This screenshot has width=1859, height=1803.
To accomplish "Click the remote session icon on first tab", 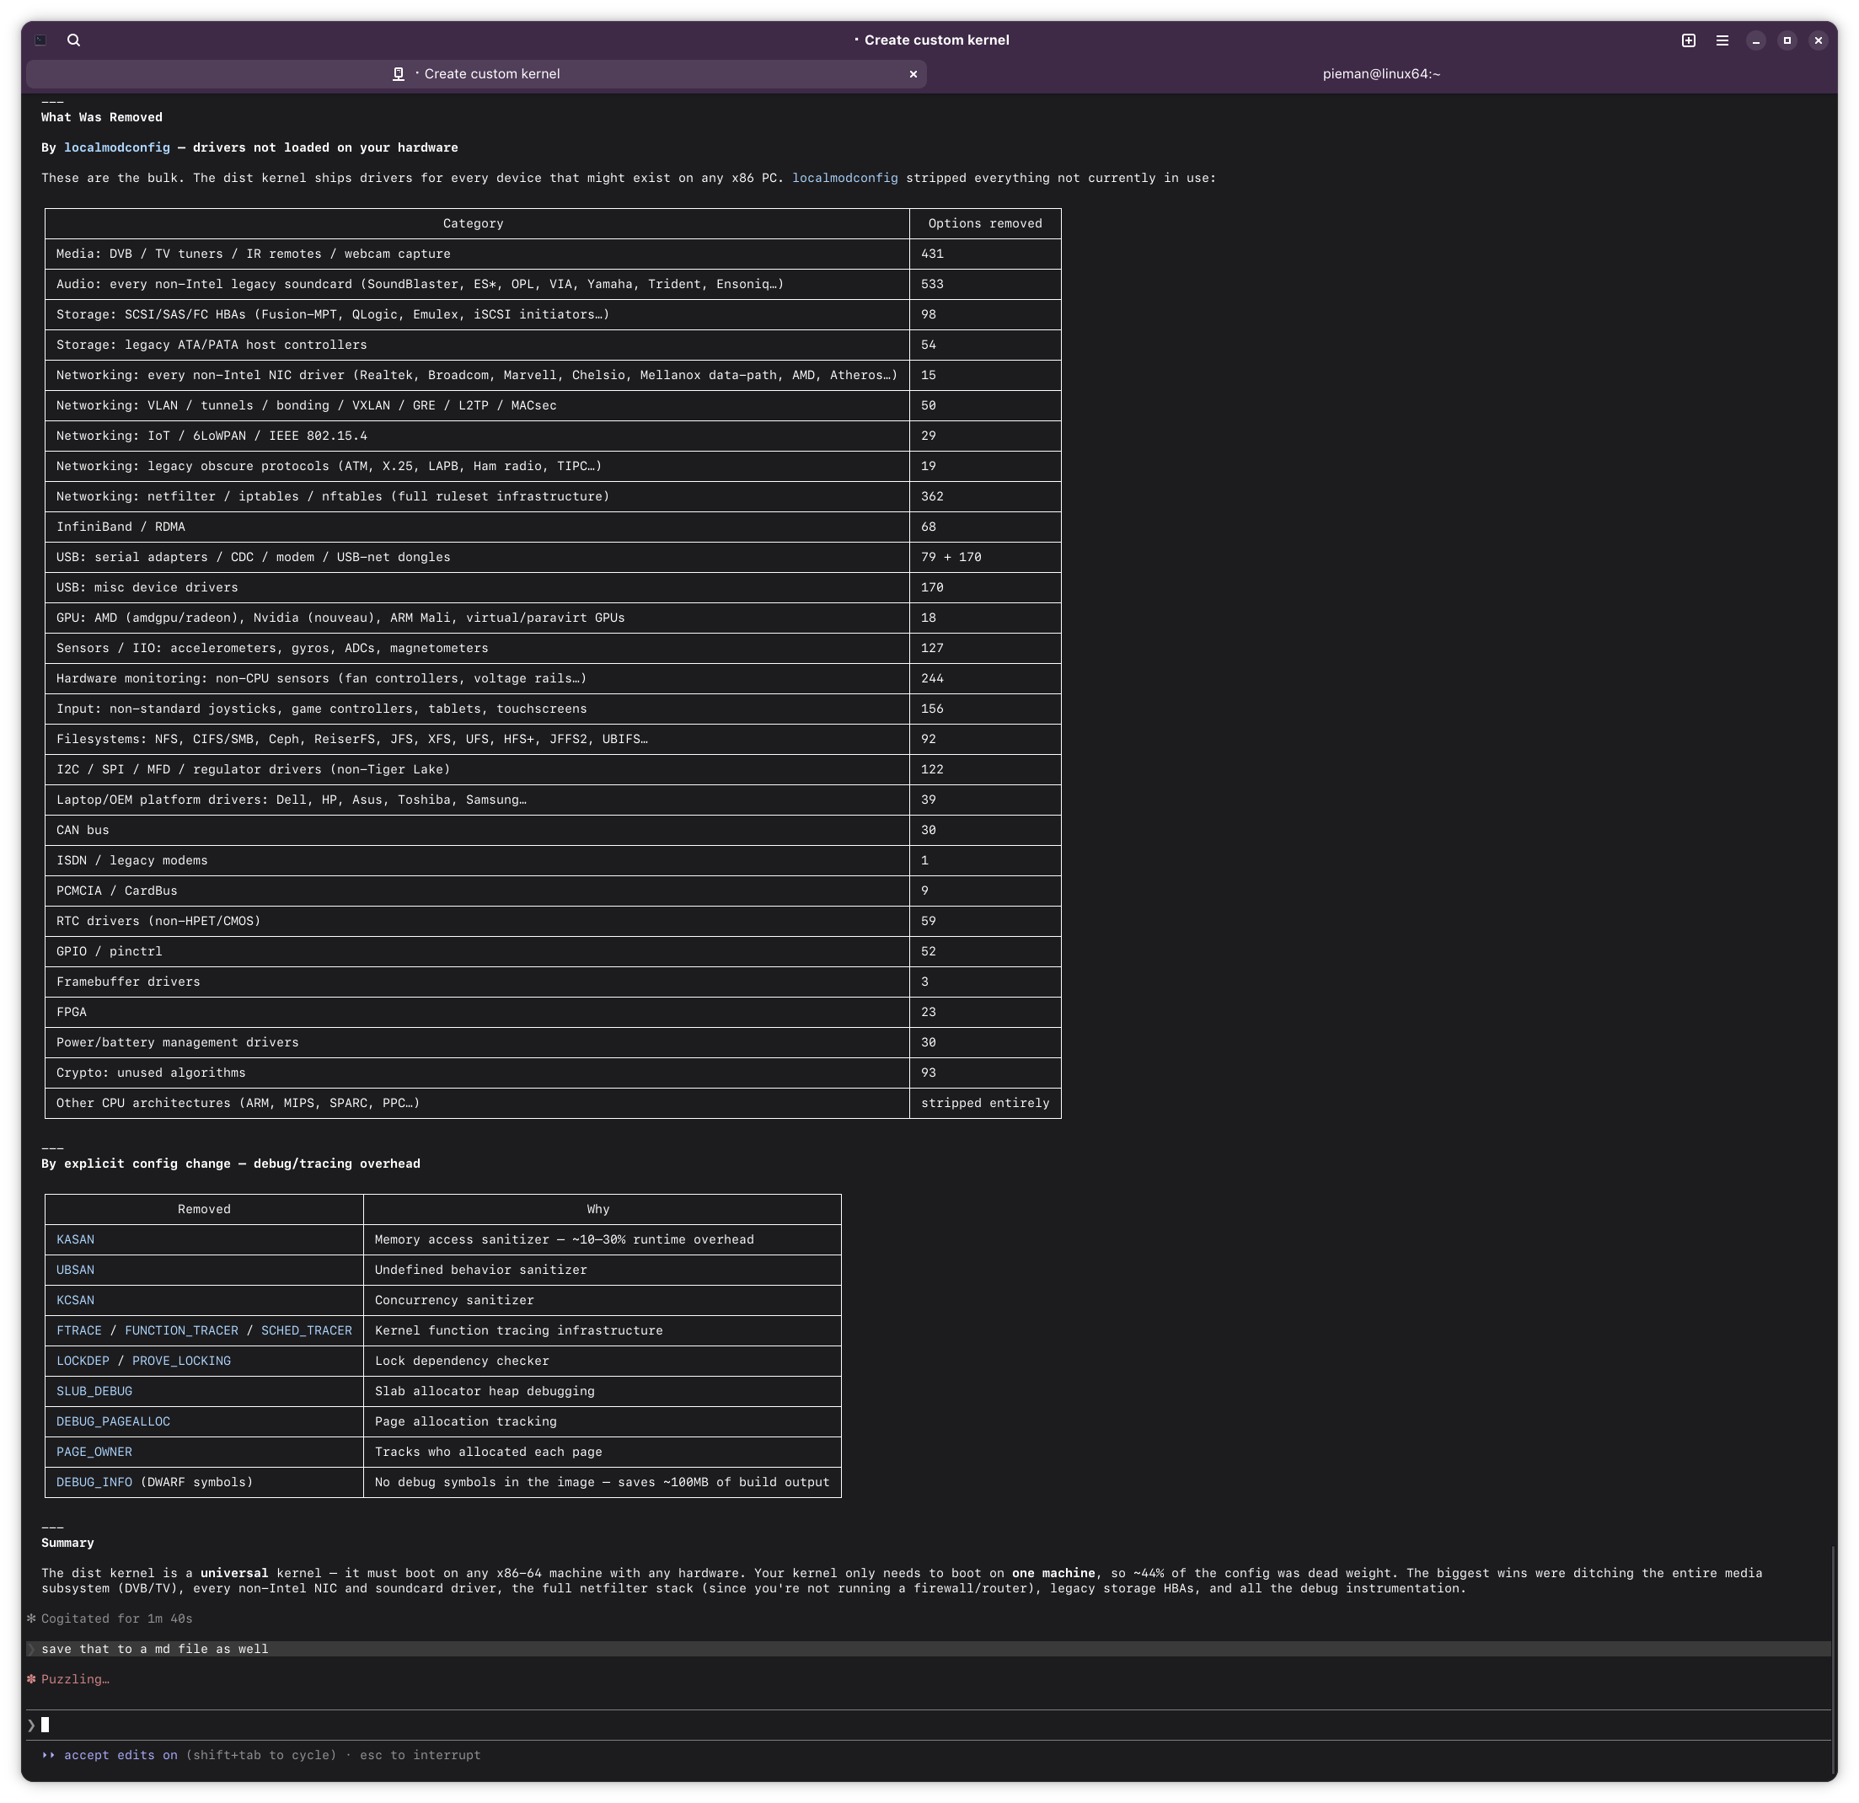I will 399,74.
